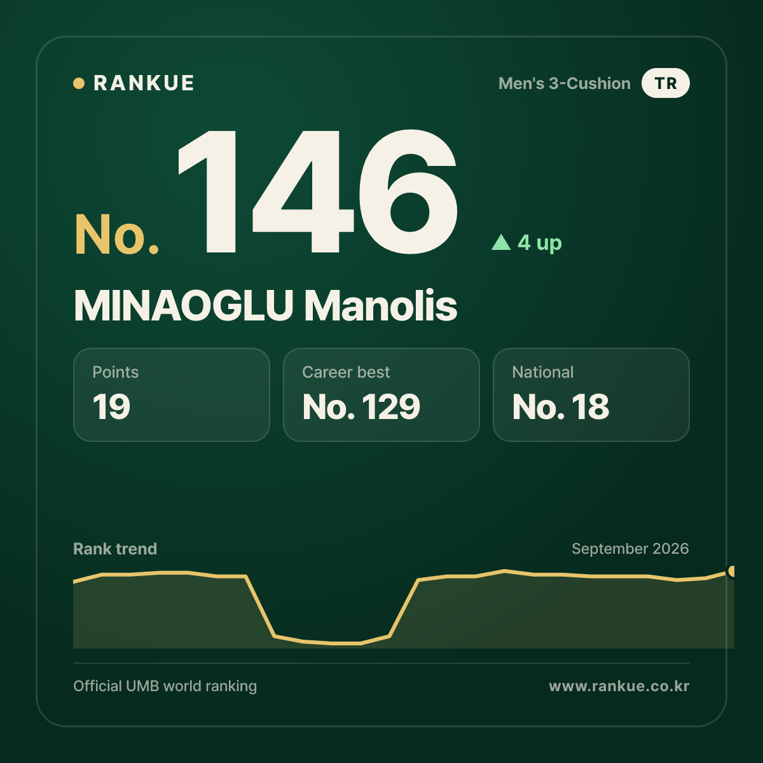Click the RANKUE logo text
Screen dimensions: 763x763
tap(144, 83)
